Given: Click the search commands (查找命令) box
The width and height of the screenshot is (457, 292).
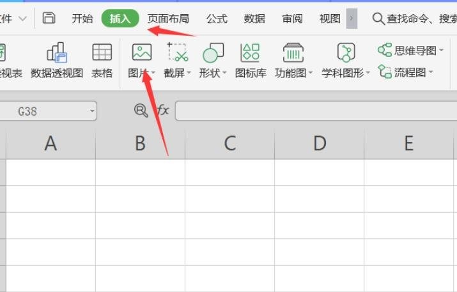Looking at the screenshot, I should (415, 19).
